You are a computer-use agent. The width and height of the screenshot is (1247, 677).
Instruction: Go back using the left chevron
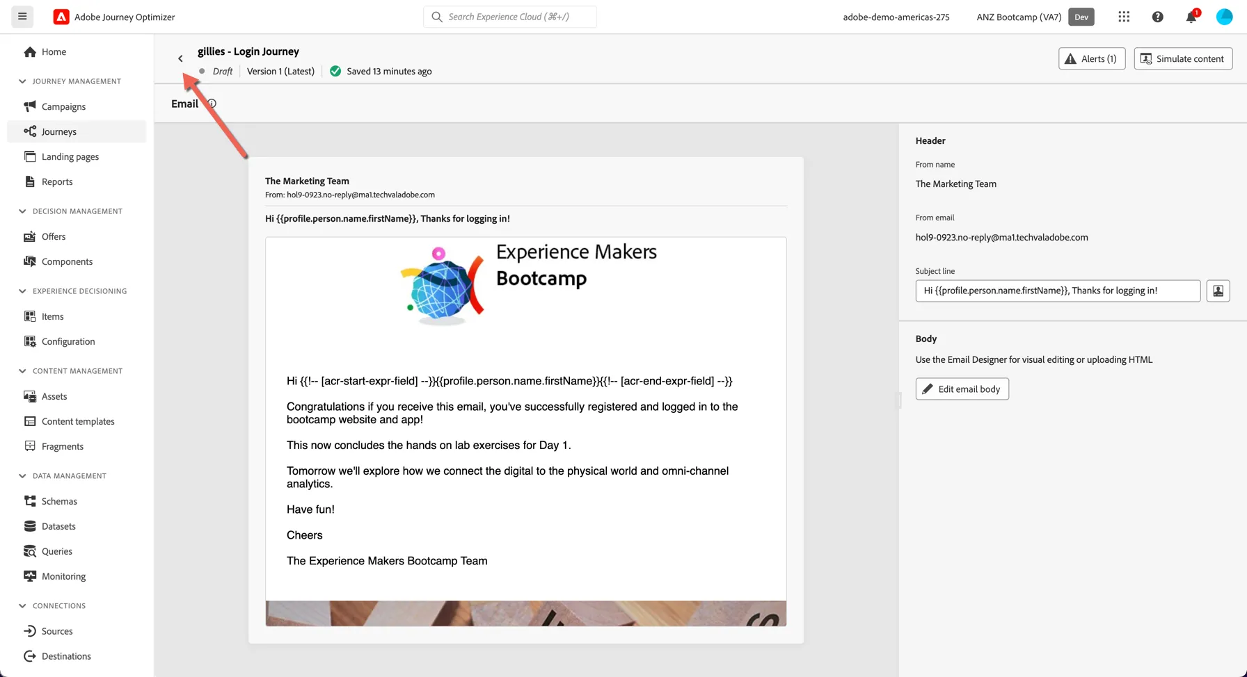[x=180, y=58]
